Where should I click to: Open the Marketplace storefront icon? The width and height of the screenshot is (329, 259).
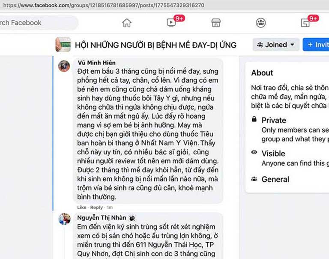[x=216, y=23]
